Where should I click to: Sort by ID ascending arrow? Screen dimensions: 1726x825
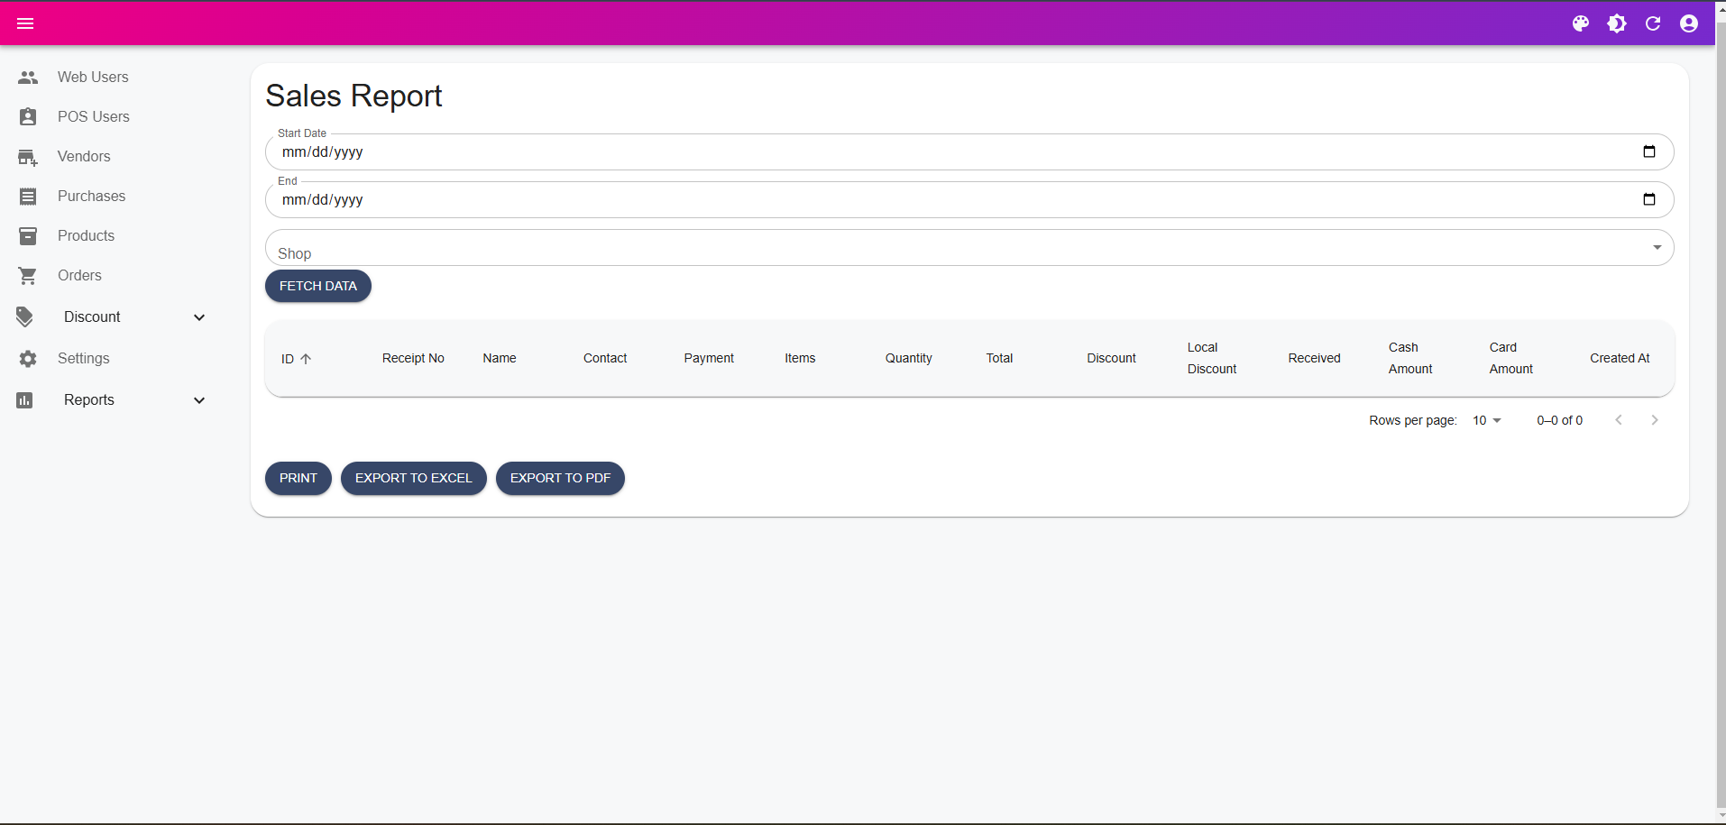tap(306, 359)
